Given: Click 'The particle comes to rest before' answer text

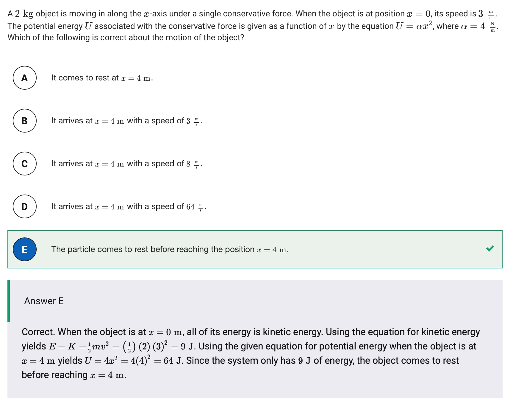Looking at the screenshot, I should (170, 250).
